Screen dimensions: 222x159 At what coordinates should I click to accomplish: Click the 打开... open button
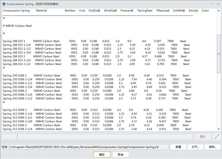195,147
